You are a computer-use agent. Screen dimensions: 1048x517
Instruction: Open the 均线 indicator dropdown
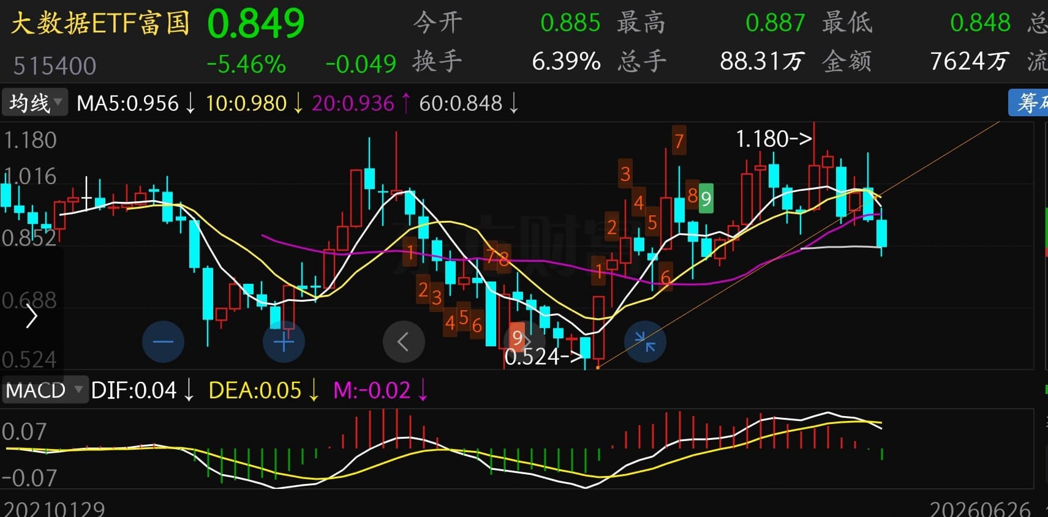click(x=35, y=103)
